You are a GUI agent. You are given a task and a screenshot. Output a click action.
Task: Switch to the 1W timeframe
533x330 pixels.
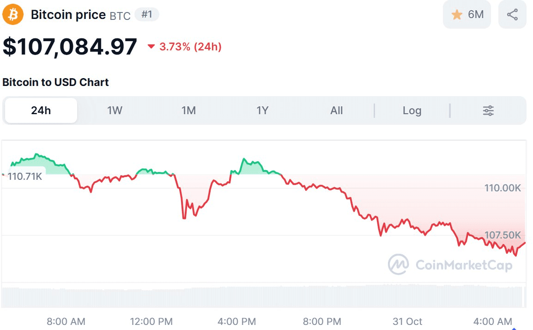(115, 110)
